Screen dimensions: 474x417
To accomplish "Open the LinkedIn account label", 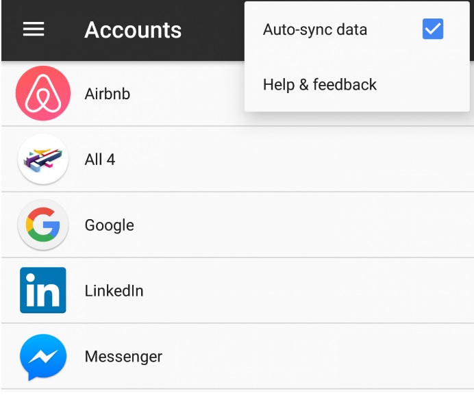I will (x=114, y=291).
